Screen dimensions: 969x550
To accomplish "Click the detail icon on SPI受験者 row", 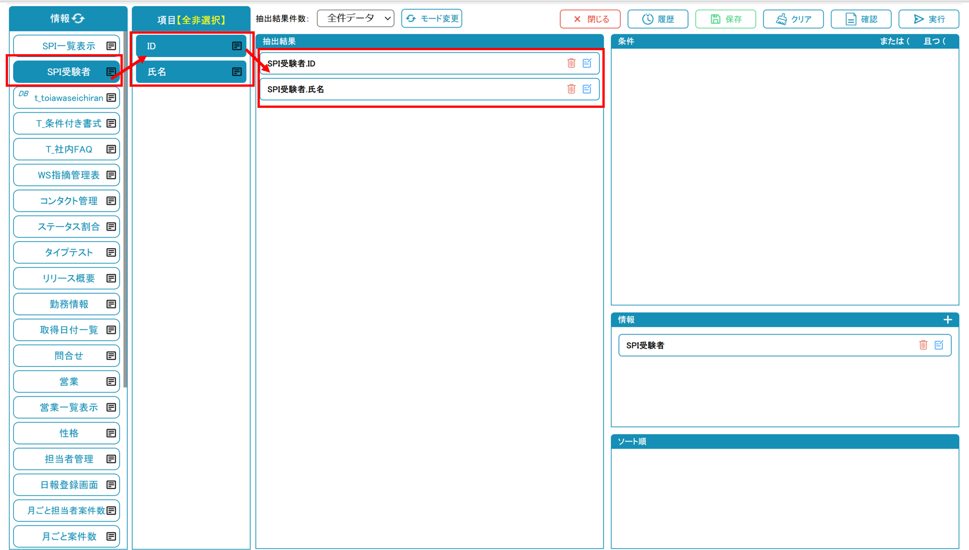I will (x=111, y=72).
